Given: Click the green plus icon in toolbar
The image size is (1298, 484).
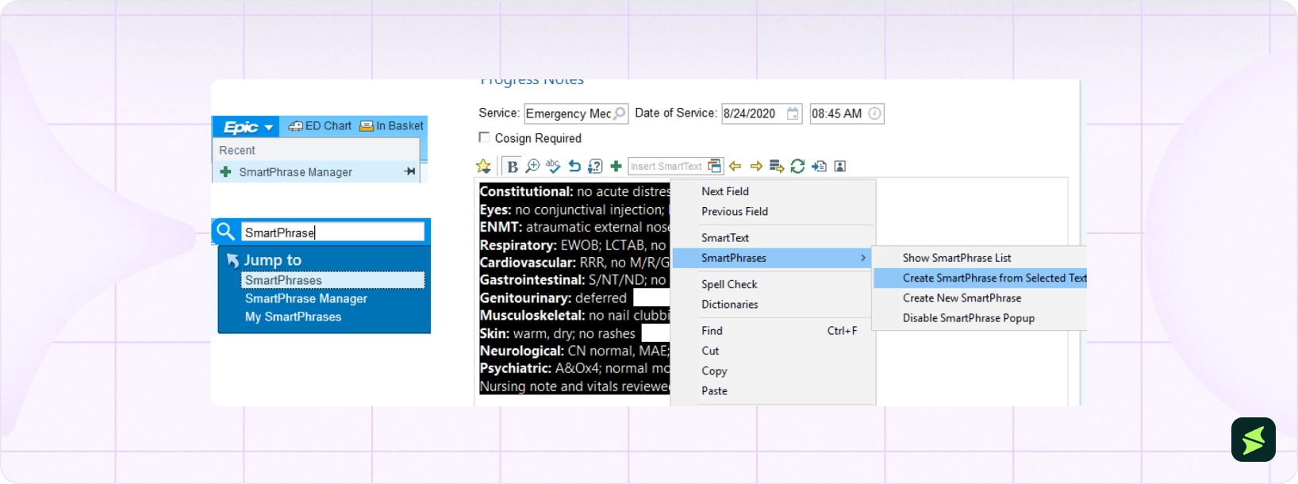Looking at the screenshot, I should (x=616, y=166).
